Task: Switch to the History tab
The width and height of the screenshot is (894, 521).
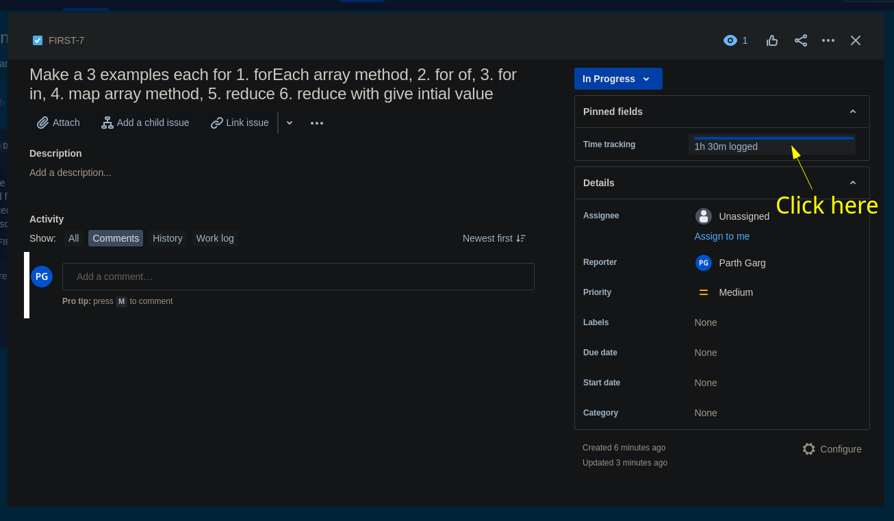Action: (168, 238)
